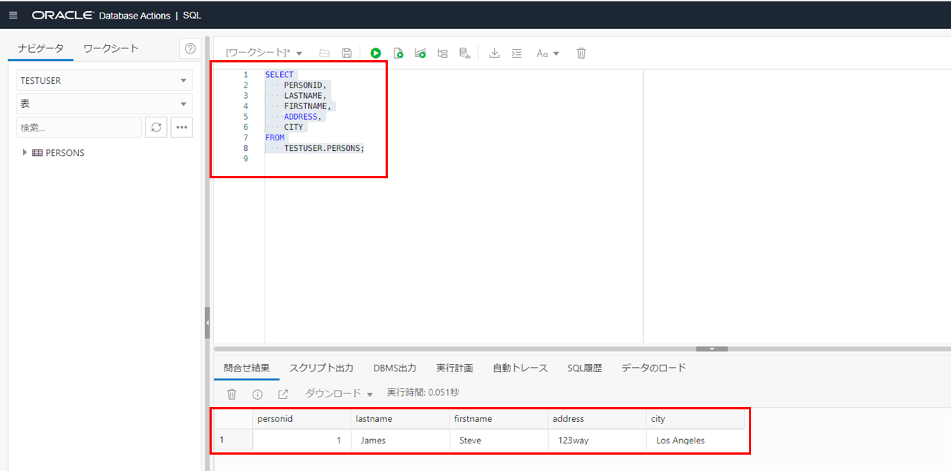Click the 検索 search input field
The height and width of the screenshot is (471, 951).
point(79,127)
